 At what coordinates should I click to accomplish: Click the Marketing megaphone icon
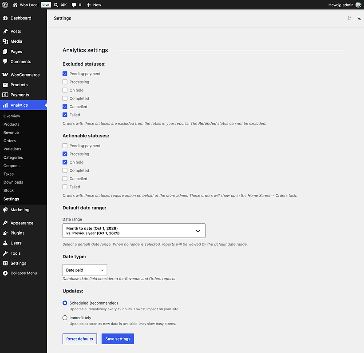(5, 210)
